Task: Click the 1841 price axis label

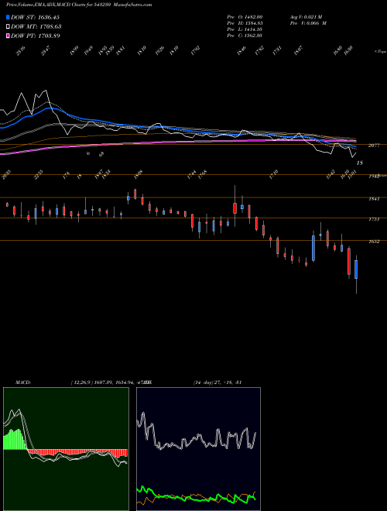Action: pyautogui.click(x=374, y=199)
